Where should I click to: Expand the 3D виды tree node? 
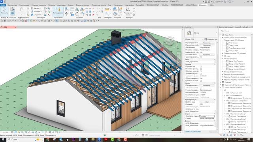223,56
